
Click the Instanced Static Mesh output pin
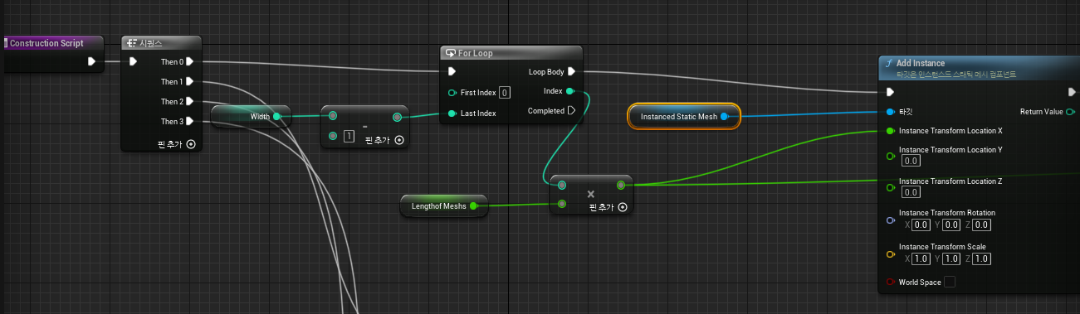(725, 117)
